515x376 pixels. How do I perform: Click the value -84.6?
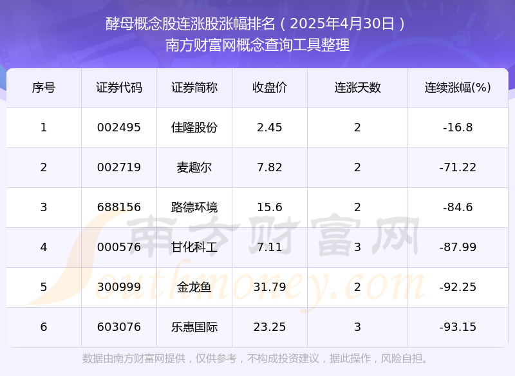click(458, 207)
